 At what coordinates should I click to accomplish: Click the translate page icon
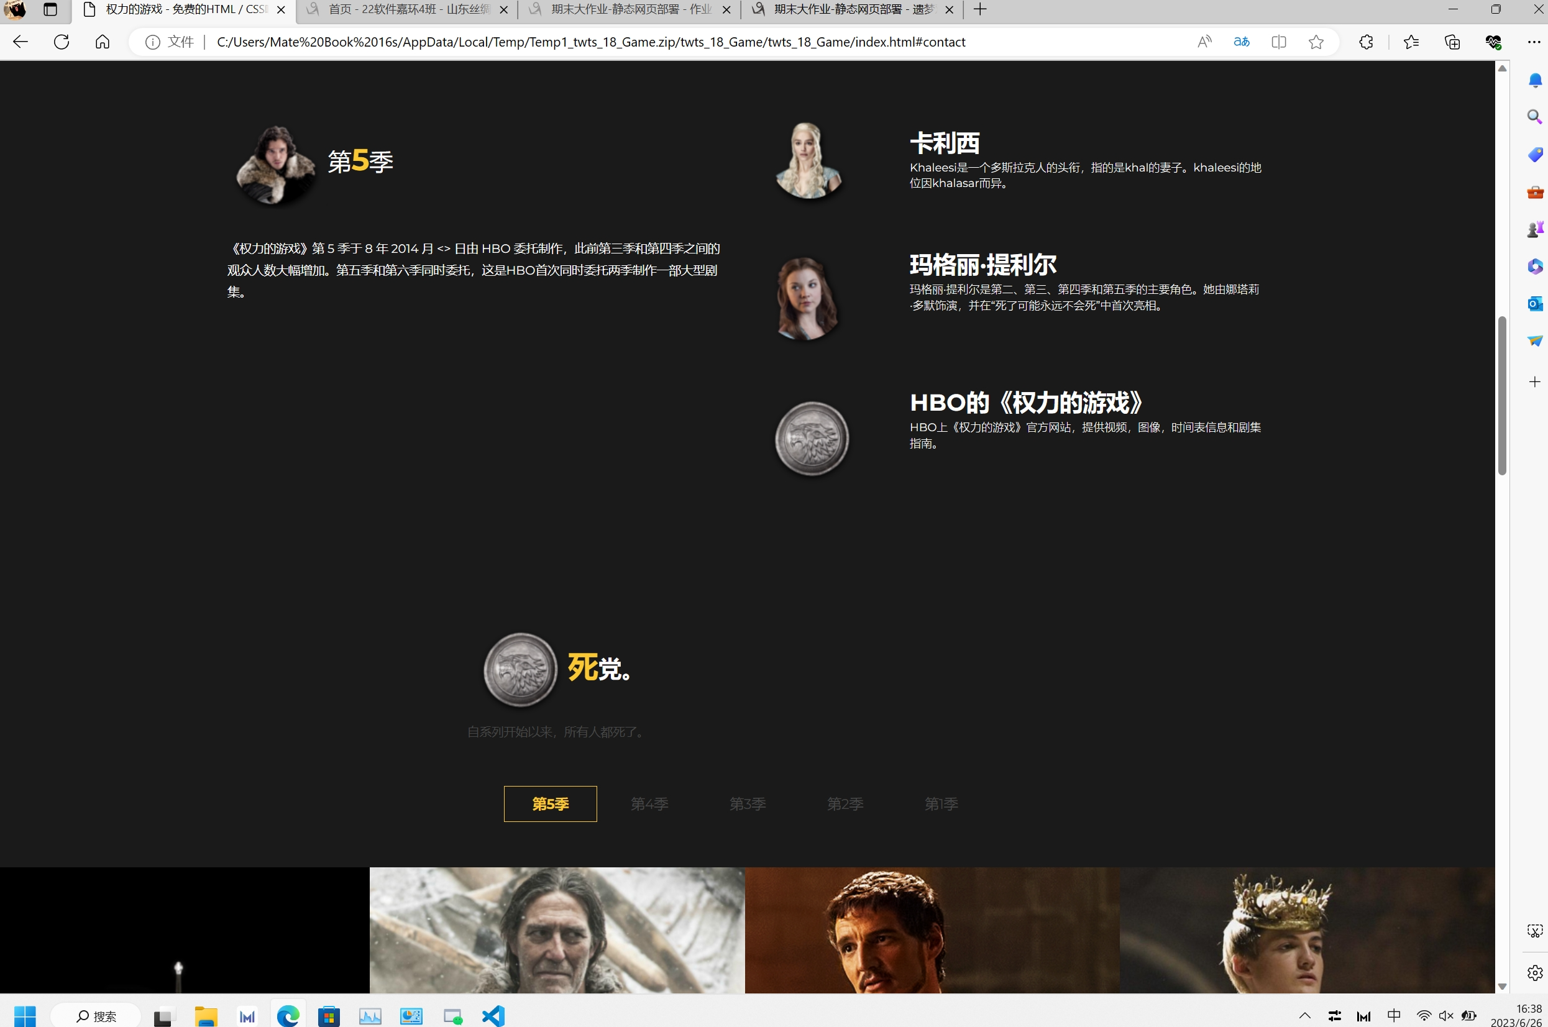[x=1242, y=42]
